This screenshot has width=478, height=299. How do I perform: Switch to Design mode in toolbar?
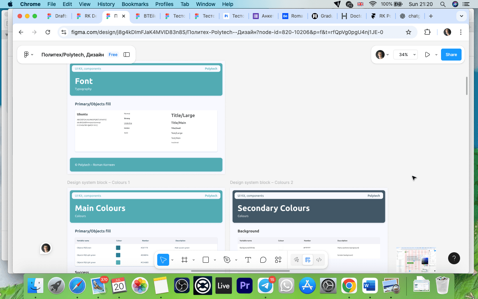[x=308, y=260]
